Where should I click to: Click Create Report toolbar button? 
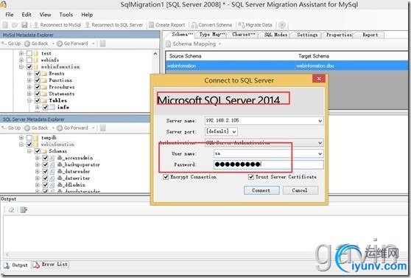pos(167,25)
